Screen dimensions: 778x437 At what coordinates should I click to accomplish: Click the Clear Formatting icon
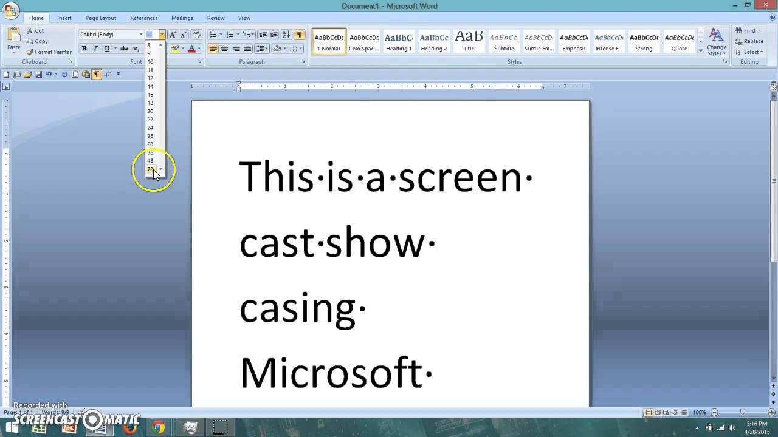pos(196,35)
